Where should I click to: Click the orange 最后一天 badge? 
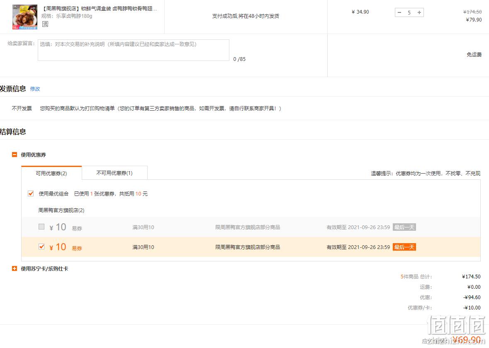[404, 247]
